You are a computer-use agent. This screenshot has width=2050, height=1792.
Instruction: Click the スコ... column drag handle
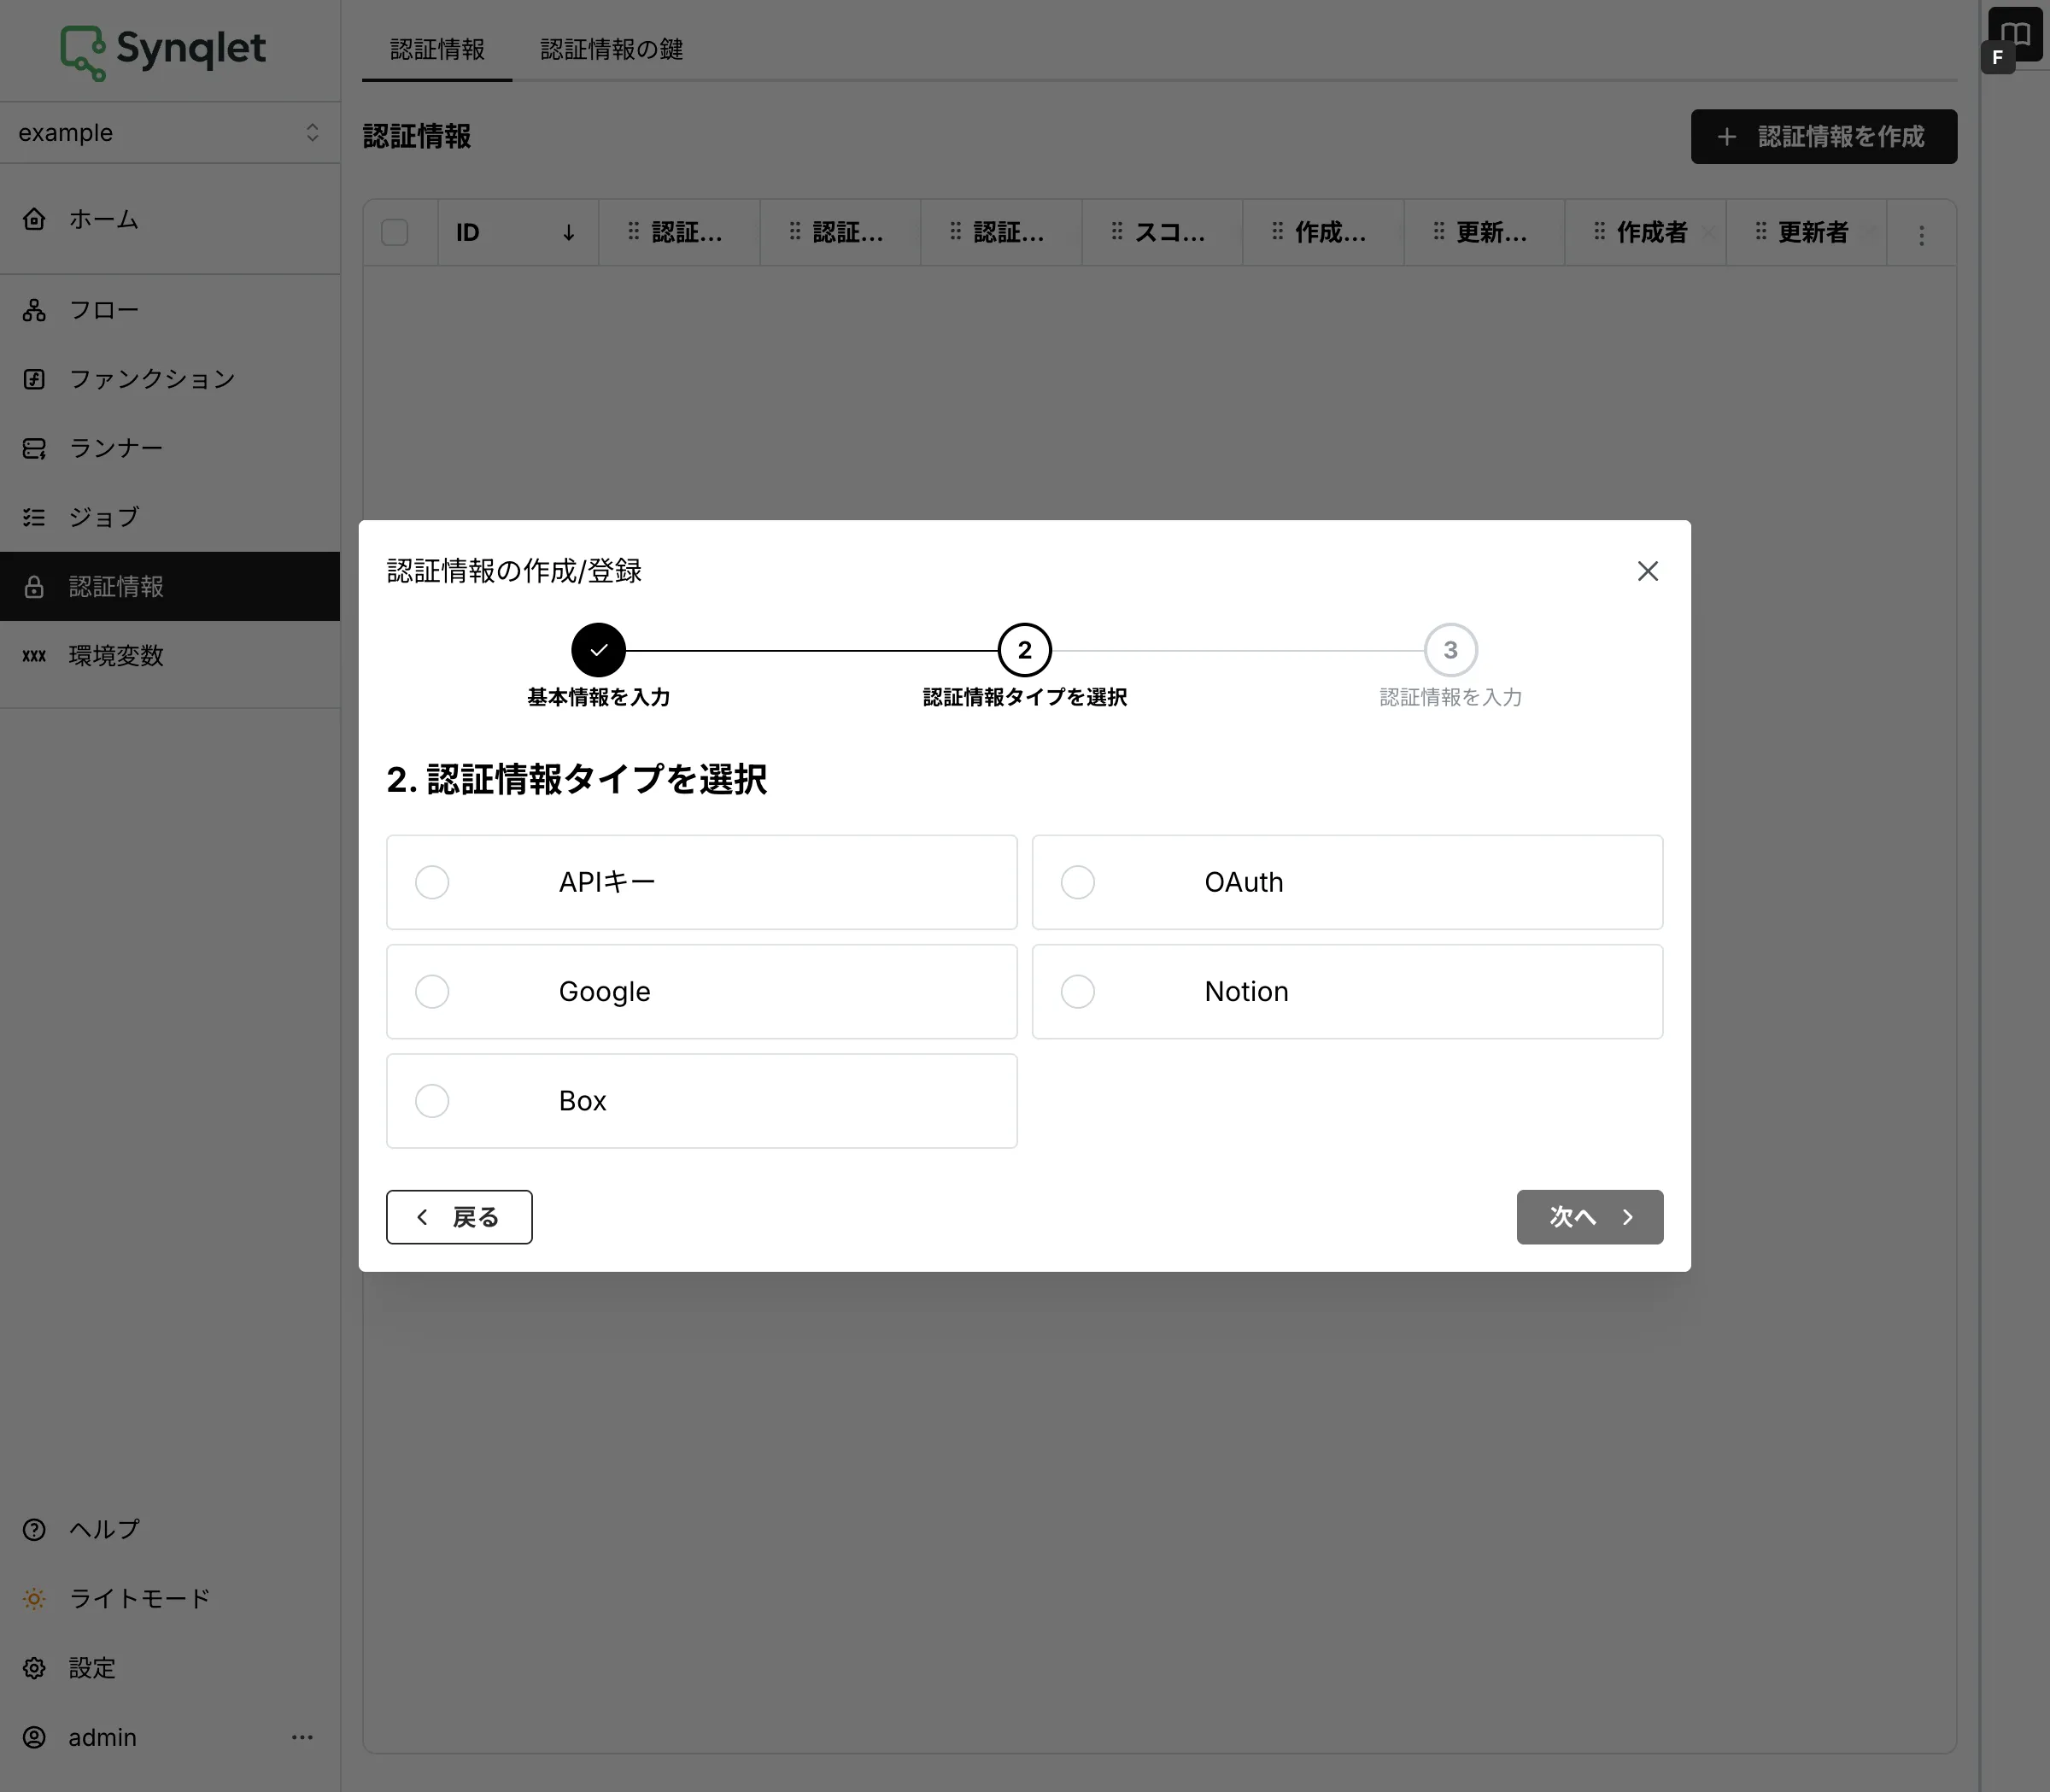click(1116, 232)
